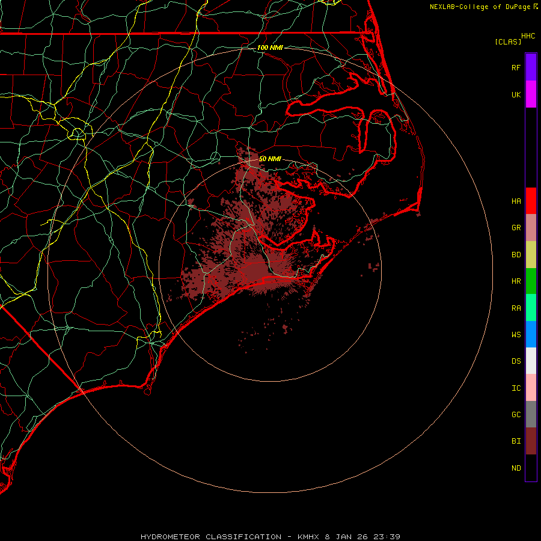Click the RA legend label
Image resolution: width=541 pixels, height=541 pixels.
[516, 308]
